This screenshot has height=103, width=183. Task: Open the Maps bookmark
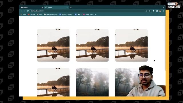(40, 14)
